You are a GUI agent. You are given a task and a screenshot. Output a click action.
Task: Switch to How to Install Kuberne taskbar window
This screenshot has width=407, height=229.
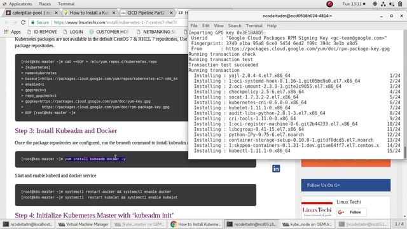click(195, 224)
